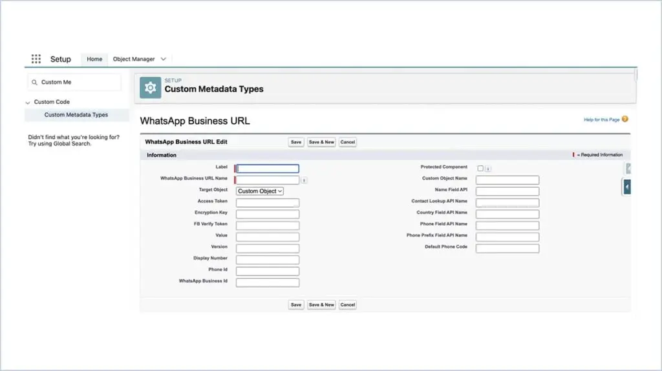Click info icon beside WhatsApp Business URL Name
The width and height of the screenshot is (662, 371).
coord(304,180)
